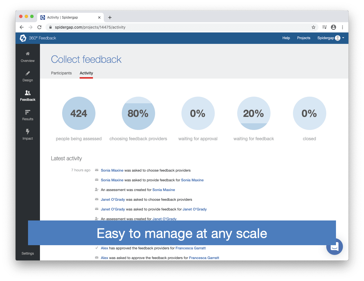
Task: Select the Activity tab
Action: coord(86,73)
